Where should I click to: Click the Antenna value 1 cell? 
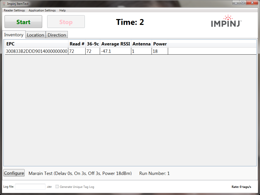pyautogui.click(x=141, y=51)
